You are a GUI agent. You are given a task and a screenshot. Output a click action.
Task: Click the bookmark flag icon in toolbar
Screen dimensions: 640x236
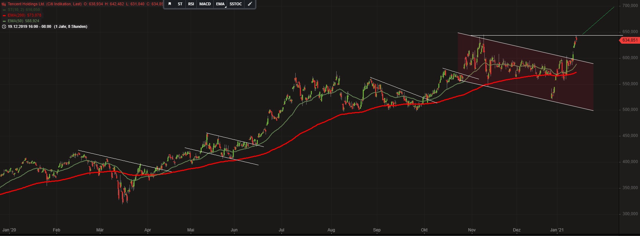click(x=170, y=4)
